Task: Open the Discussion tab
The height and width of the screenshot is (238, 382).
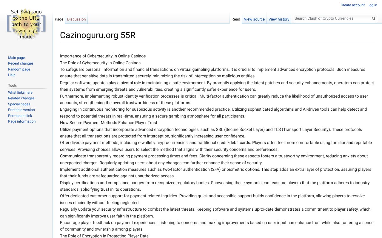Action: [76, 19]
